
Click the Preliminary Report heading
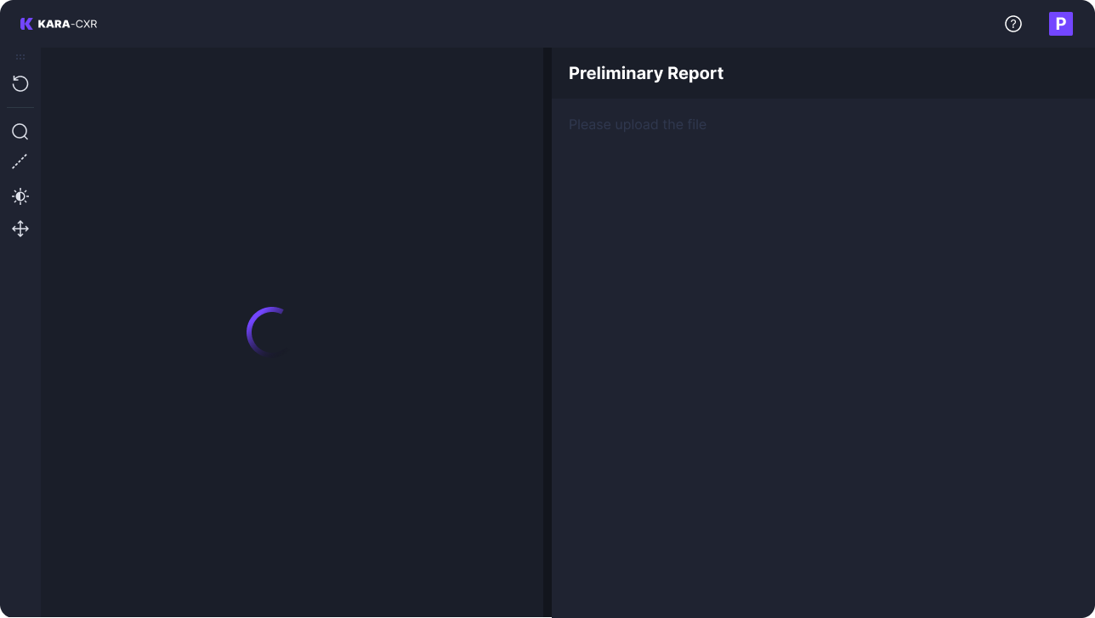646,73
